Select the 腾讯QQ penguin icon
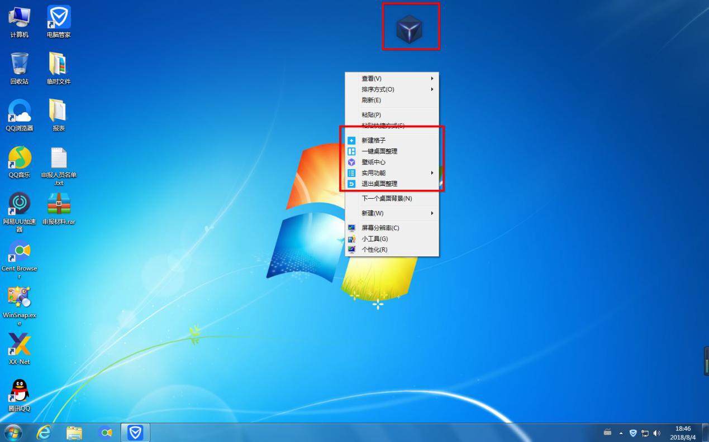The image size is (709, 442). (20, 392)
